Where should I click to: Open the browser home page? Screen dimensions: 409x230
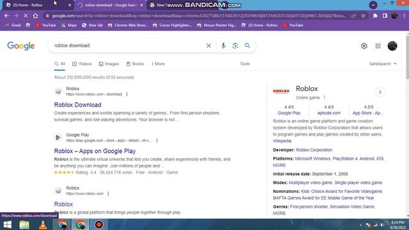[x=36, y=15]
